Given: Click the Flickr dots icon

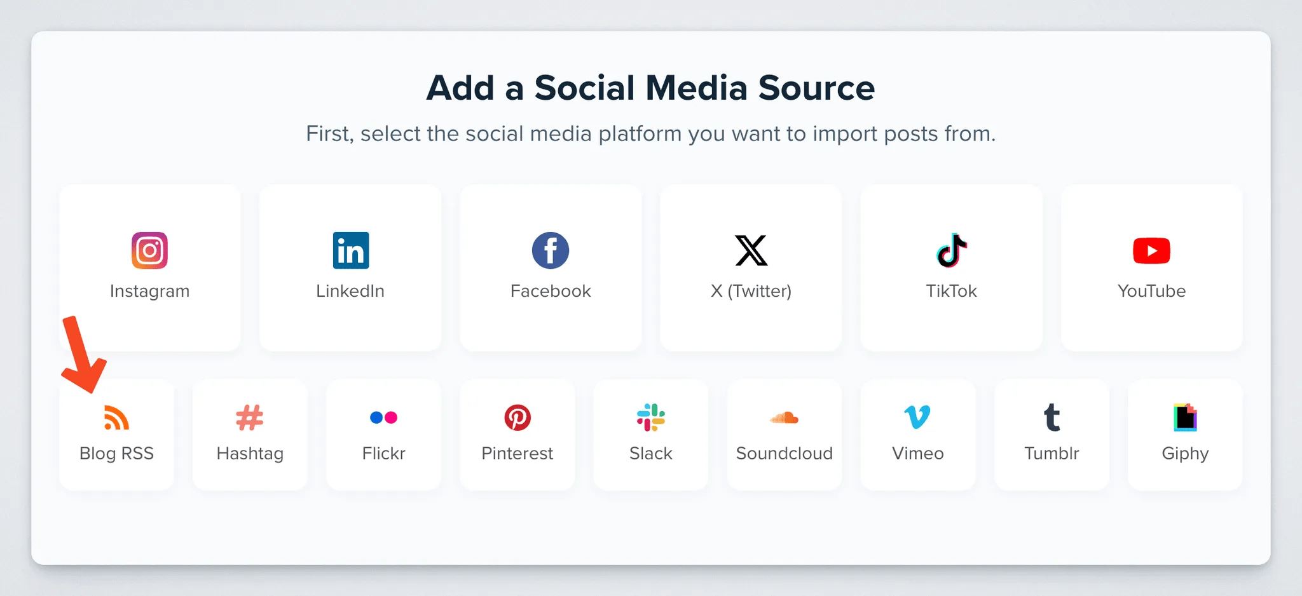Looking at the screenshot, I should tap(383, 417).
